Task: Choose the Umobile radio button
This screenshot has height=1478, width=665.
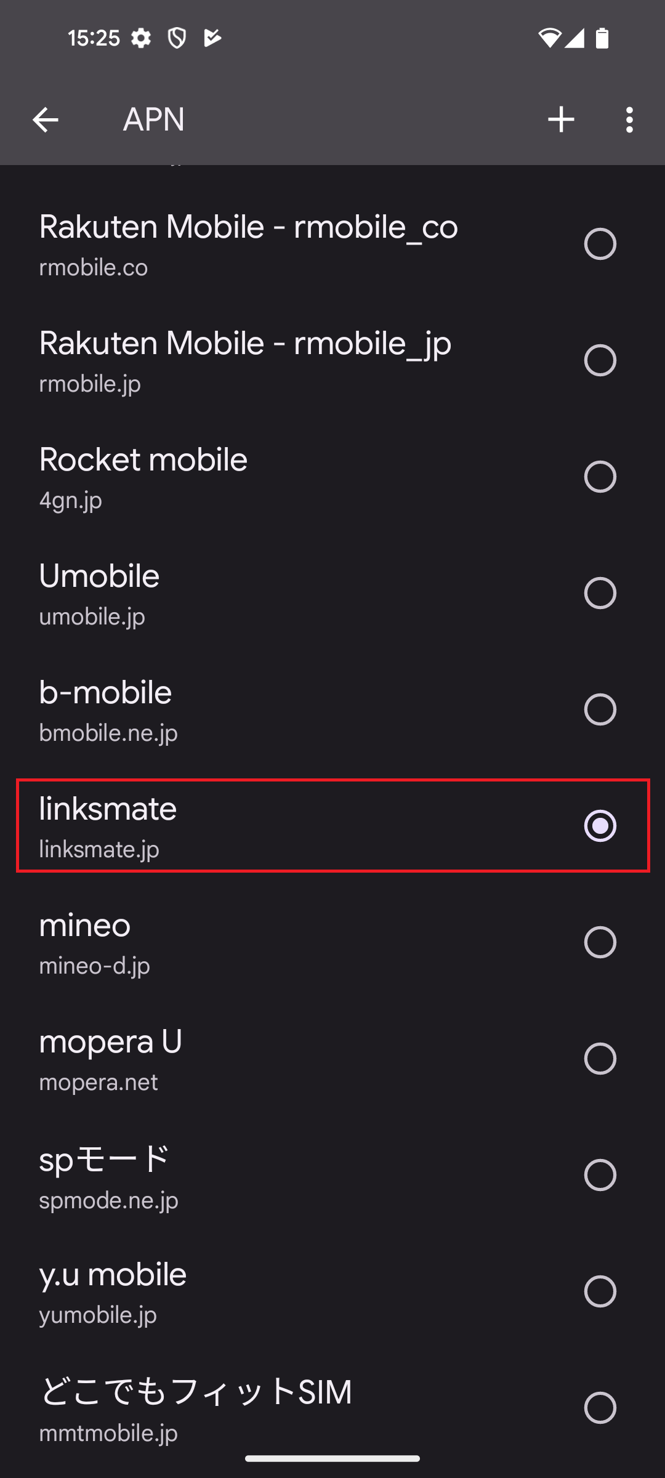Action: [x=600, y=593]
